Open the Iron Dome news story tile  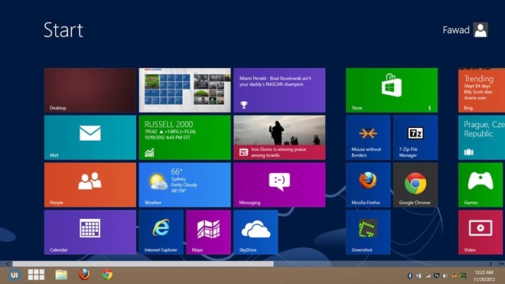point(279,138)
